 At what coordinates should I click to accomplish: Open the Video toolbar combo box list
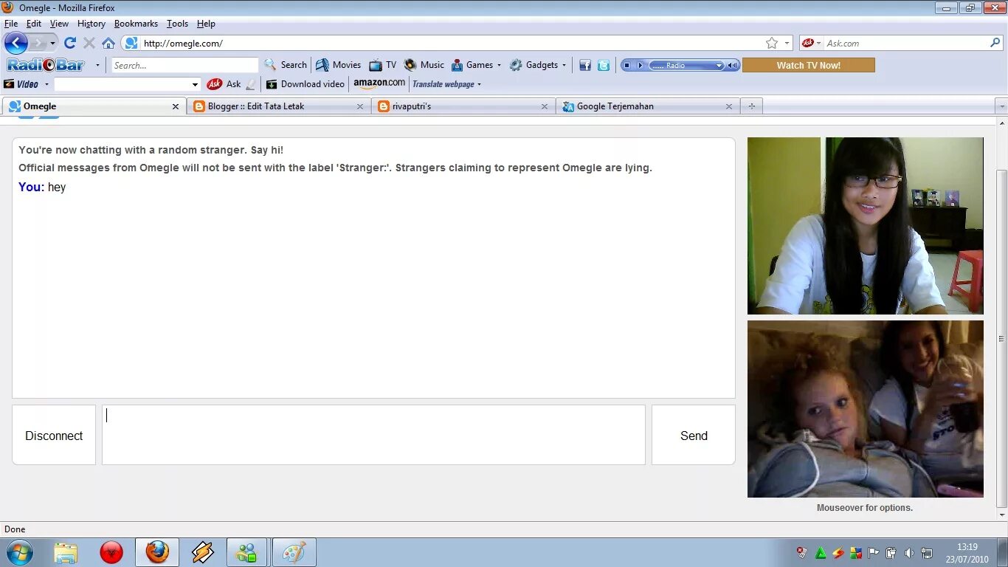point(196,85)
